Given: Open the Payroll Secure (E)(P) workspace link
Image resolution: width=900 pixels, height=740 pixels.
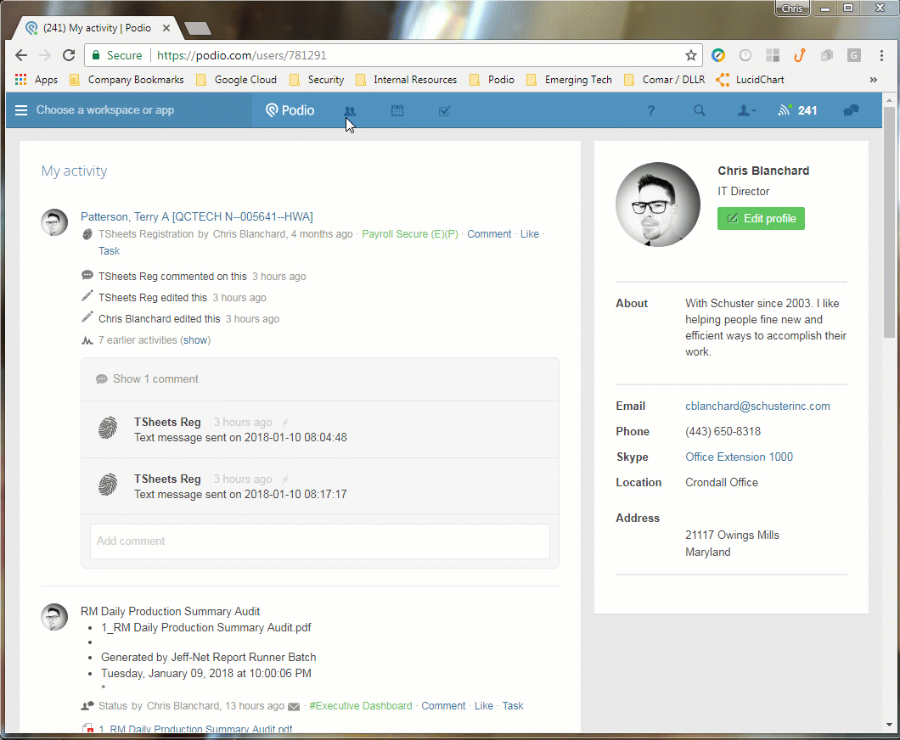Looking at the screenshot, I should [410, 234].
